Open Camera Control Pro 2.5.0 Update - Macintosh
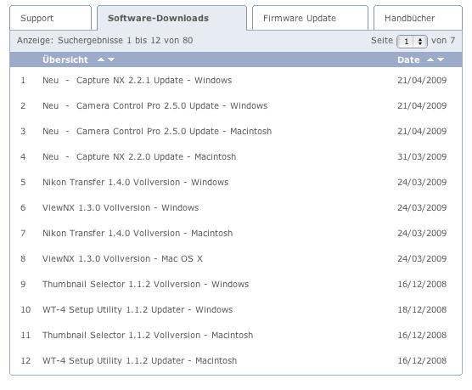This screenshot has width=472, height=390. point(174,131)
